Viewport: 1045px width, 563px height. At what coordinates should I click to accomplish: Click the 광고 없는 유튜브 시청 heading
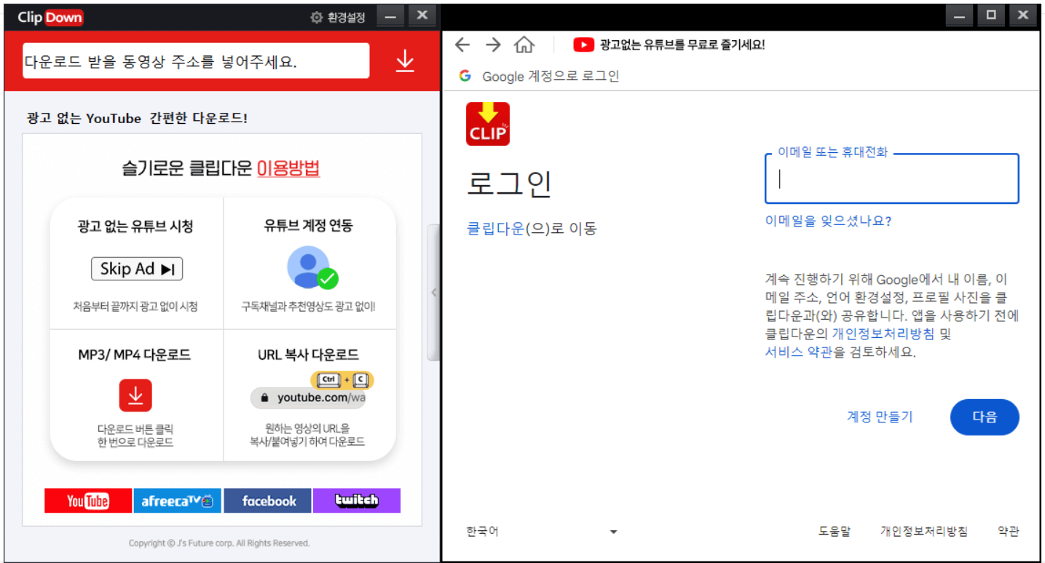[135, 227]
